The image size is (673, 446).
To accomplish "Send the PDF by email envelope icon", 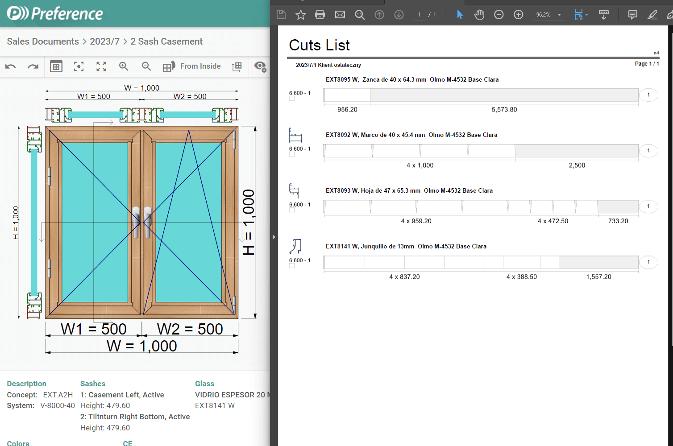I will 340,15.
